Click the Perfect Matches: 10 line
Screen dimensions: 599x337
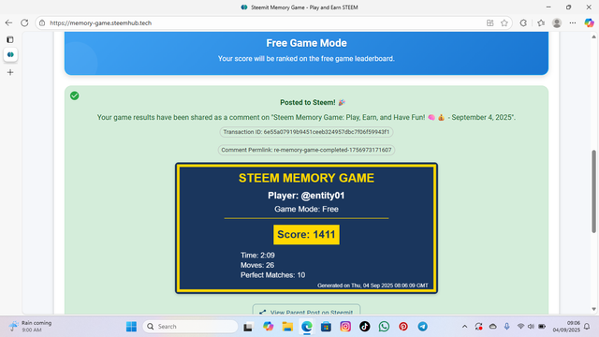(272, 275)
